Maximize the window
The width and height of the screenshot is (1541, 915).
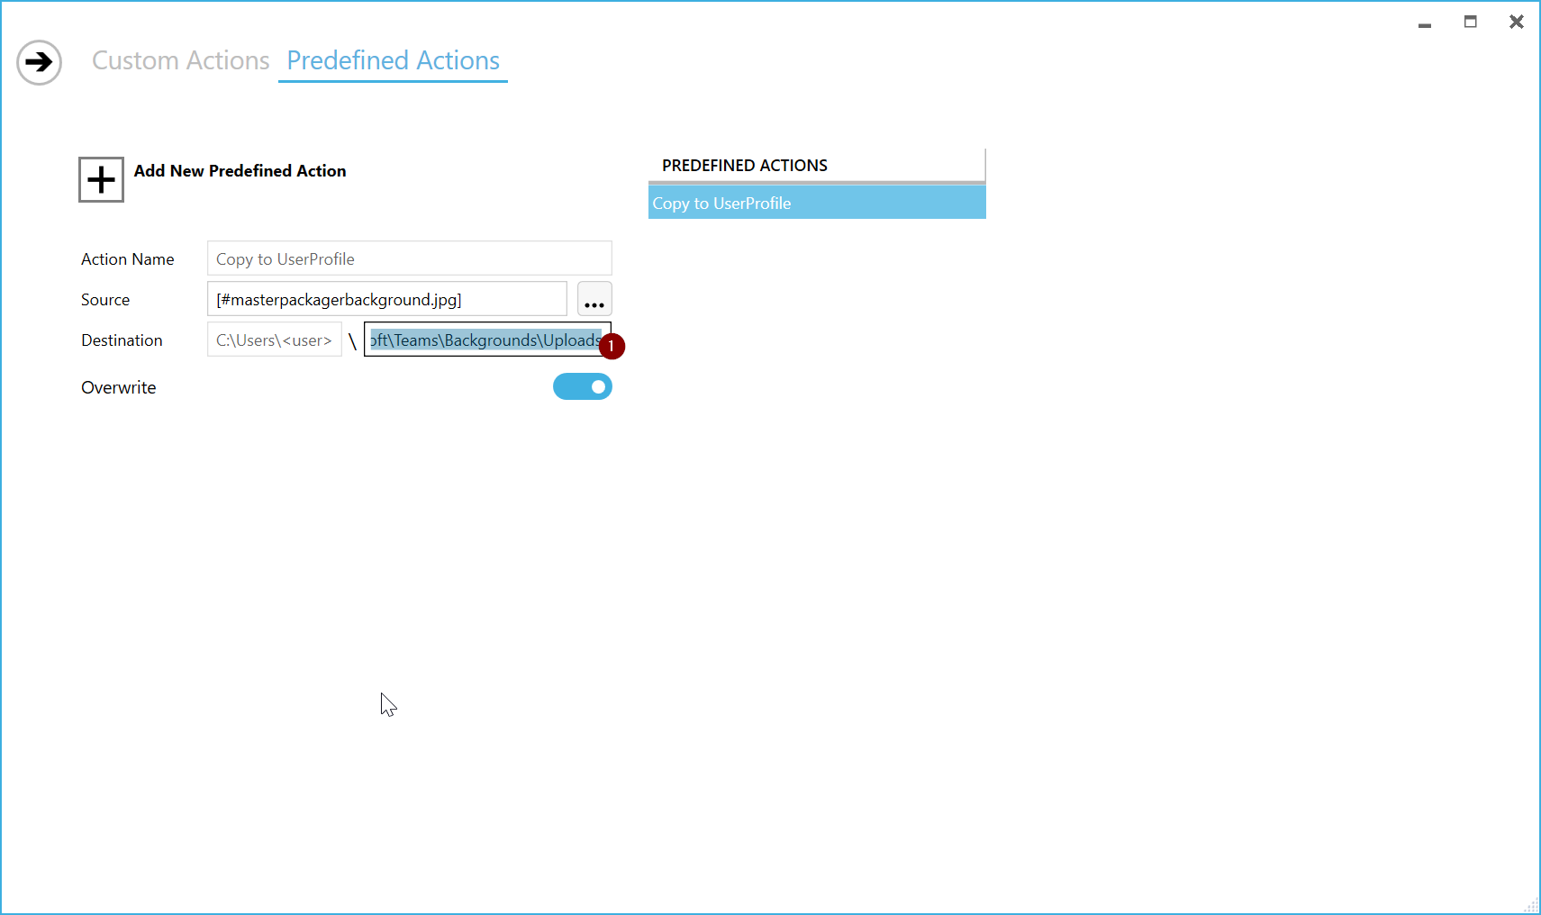coord(1471,23)
